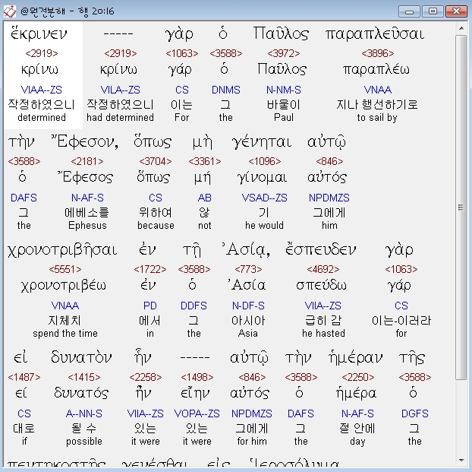Click the Greek word Ἔφεσον
This screenshot has height=472, width=472.
click(84, 141)
